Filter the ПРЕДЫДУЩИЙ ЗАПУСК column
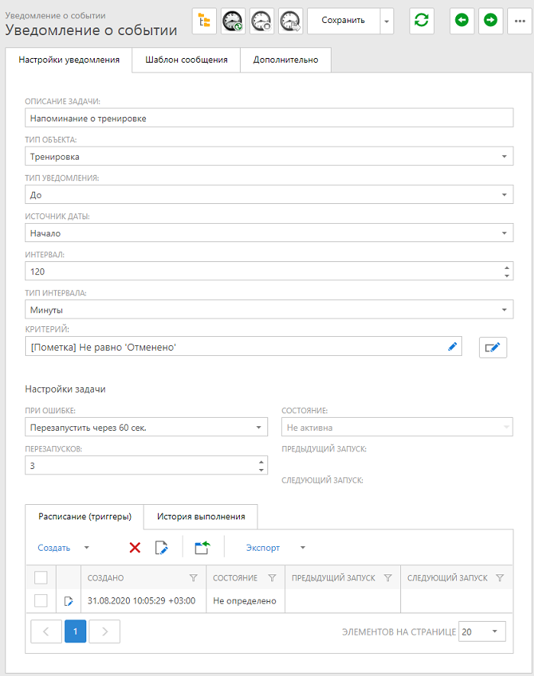The width and height of the screenshot is (534, 676). [388, 577]
